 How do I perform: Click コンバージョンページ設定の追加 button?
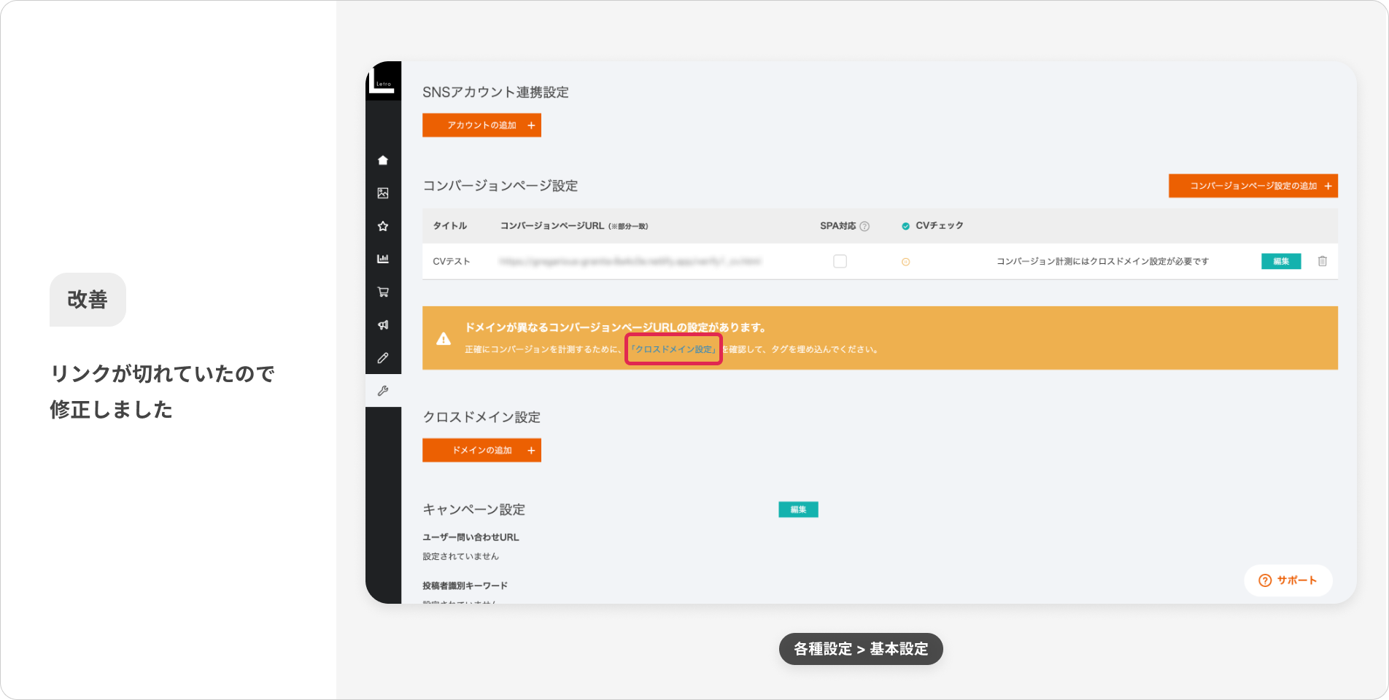pos(1253,186)
